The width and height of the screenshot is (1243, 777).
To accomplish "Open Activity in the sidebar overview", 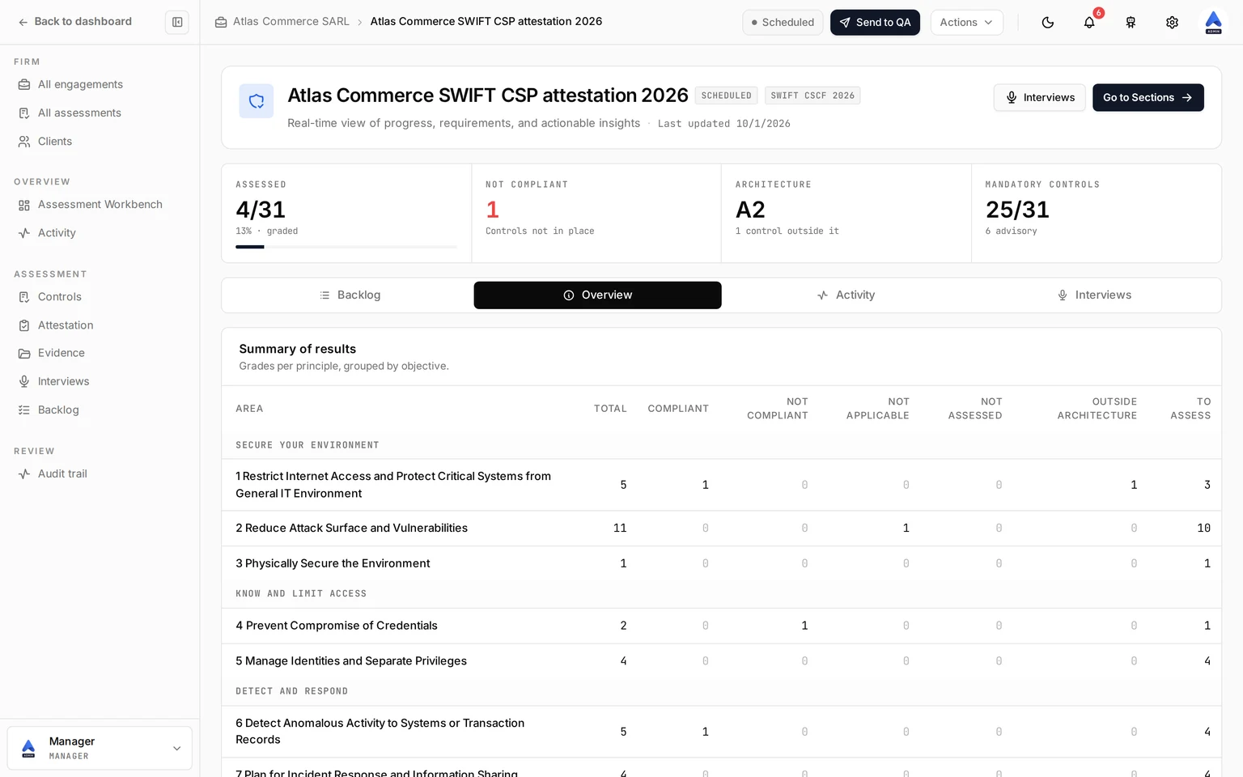I will 57,233.
